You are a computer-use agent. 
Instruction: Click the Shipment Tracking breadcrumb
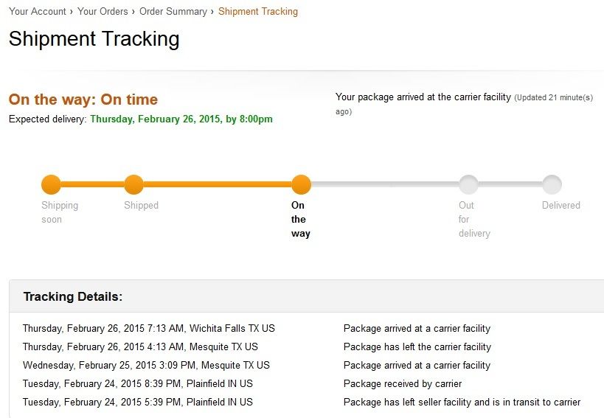(258, 12)
